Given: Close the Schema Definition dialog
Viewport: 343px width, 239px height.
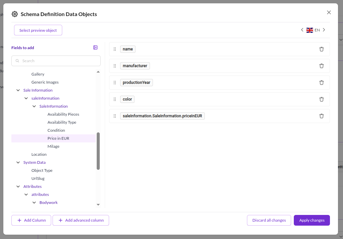Looking at the screenshot, I should (329, 12).
